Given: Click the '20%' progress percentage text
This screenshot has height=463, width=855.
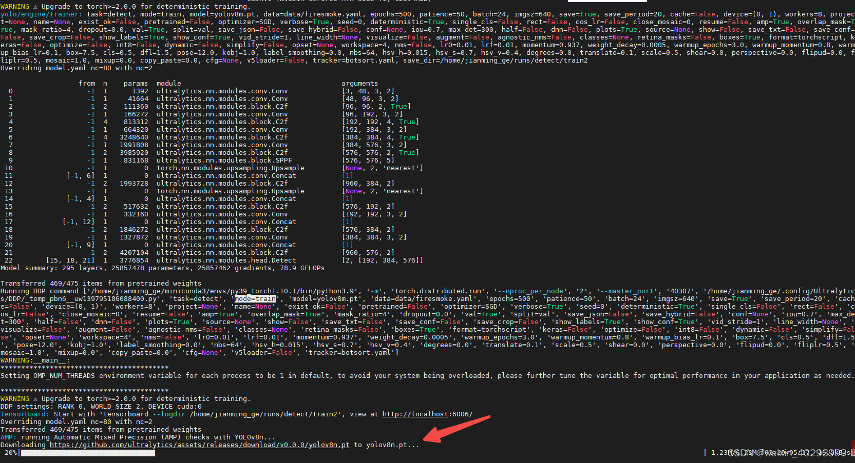Looking at the screenshot, I should (x=10, y=453).
